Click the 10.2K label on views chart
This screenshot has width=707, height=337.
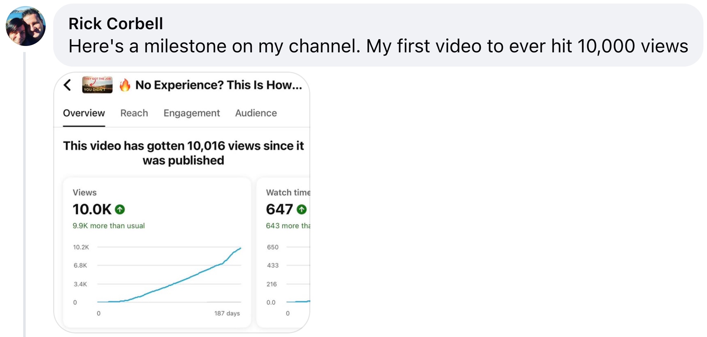[x=81, y=247]
